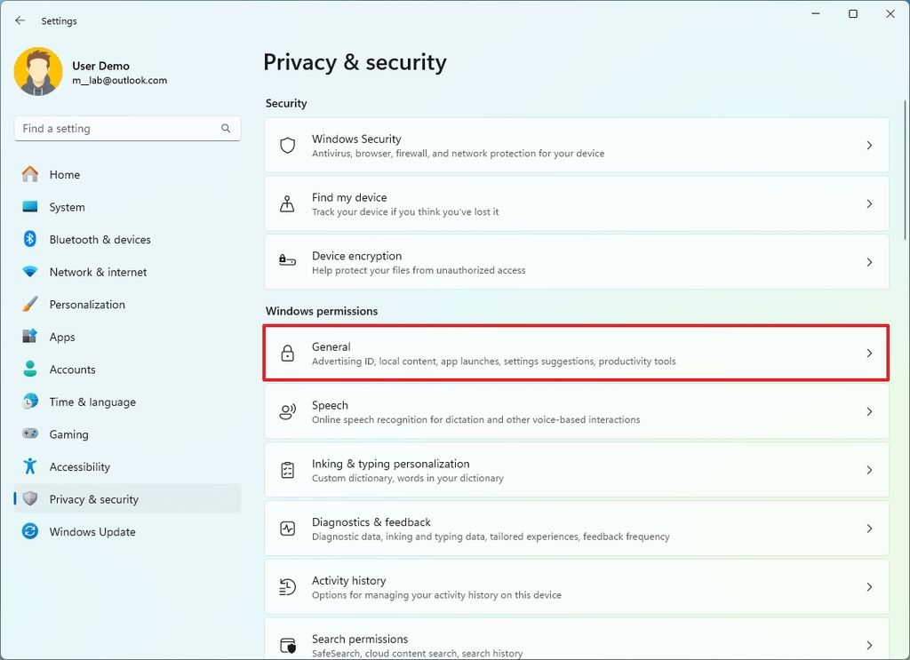Go to Bluetooth & devices
The height and width of the screenshot is (660, 910).
pos(127,239)
